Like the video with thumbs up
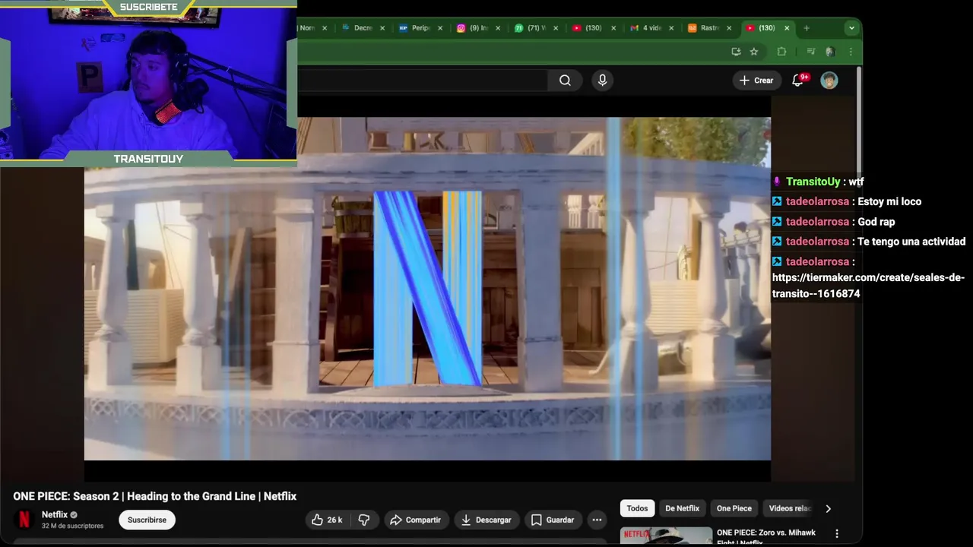 coord(327,520)
